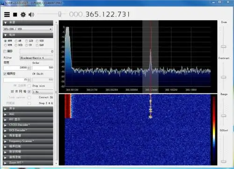234x169 pixels.
Task: Click the volume slider handle
Action: (59, 14)
